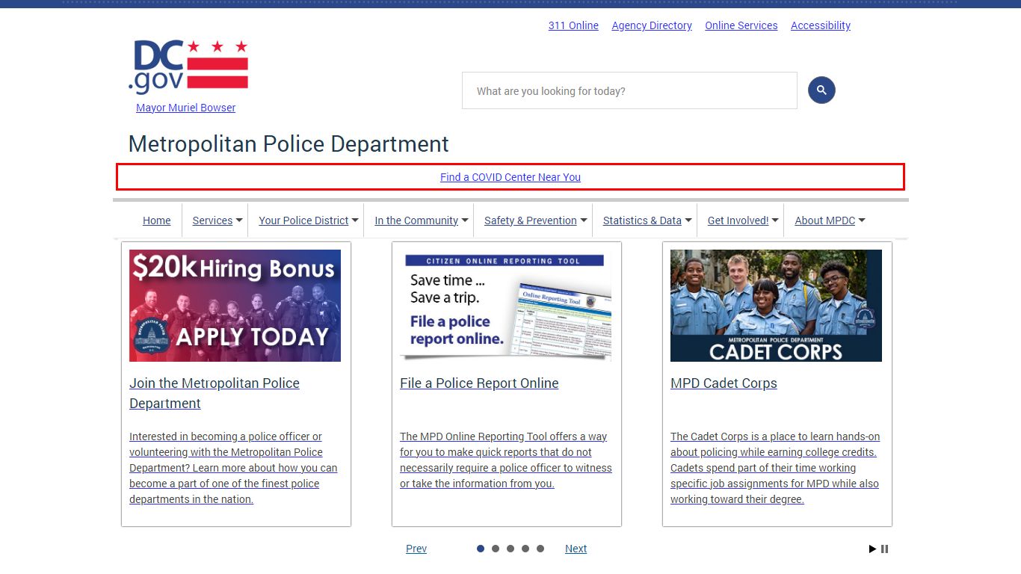1021x574 pixels.
Task: Open the 311 Online link
Action: [x=573, y=25]
